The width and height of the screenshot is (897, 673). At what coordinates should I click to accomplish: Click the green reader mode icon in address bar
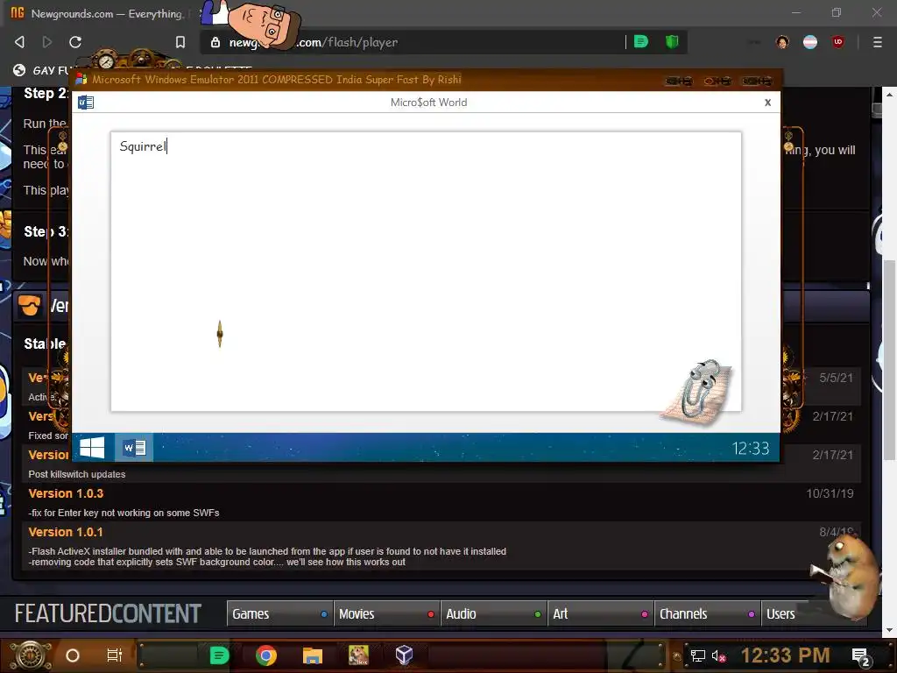[x=641, y=42]
